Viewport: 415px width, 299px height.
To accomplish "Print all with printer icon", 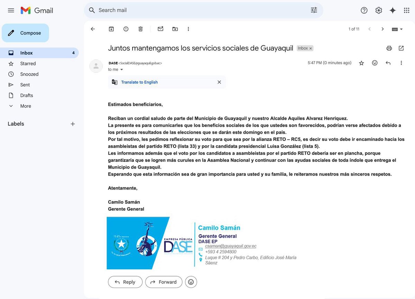I will pos(389,48).
